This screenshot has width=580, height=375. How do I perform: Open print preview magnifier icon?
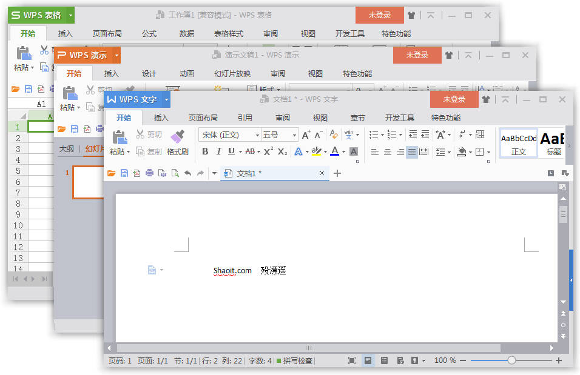coord(175,173)
